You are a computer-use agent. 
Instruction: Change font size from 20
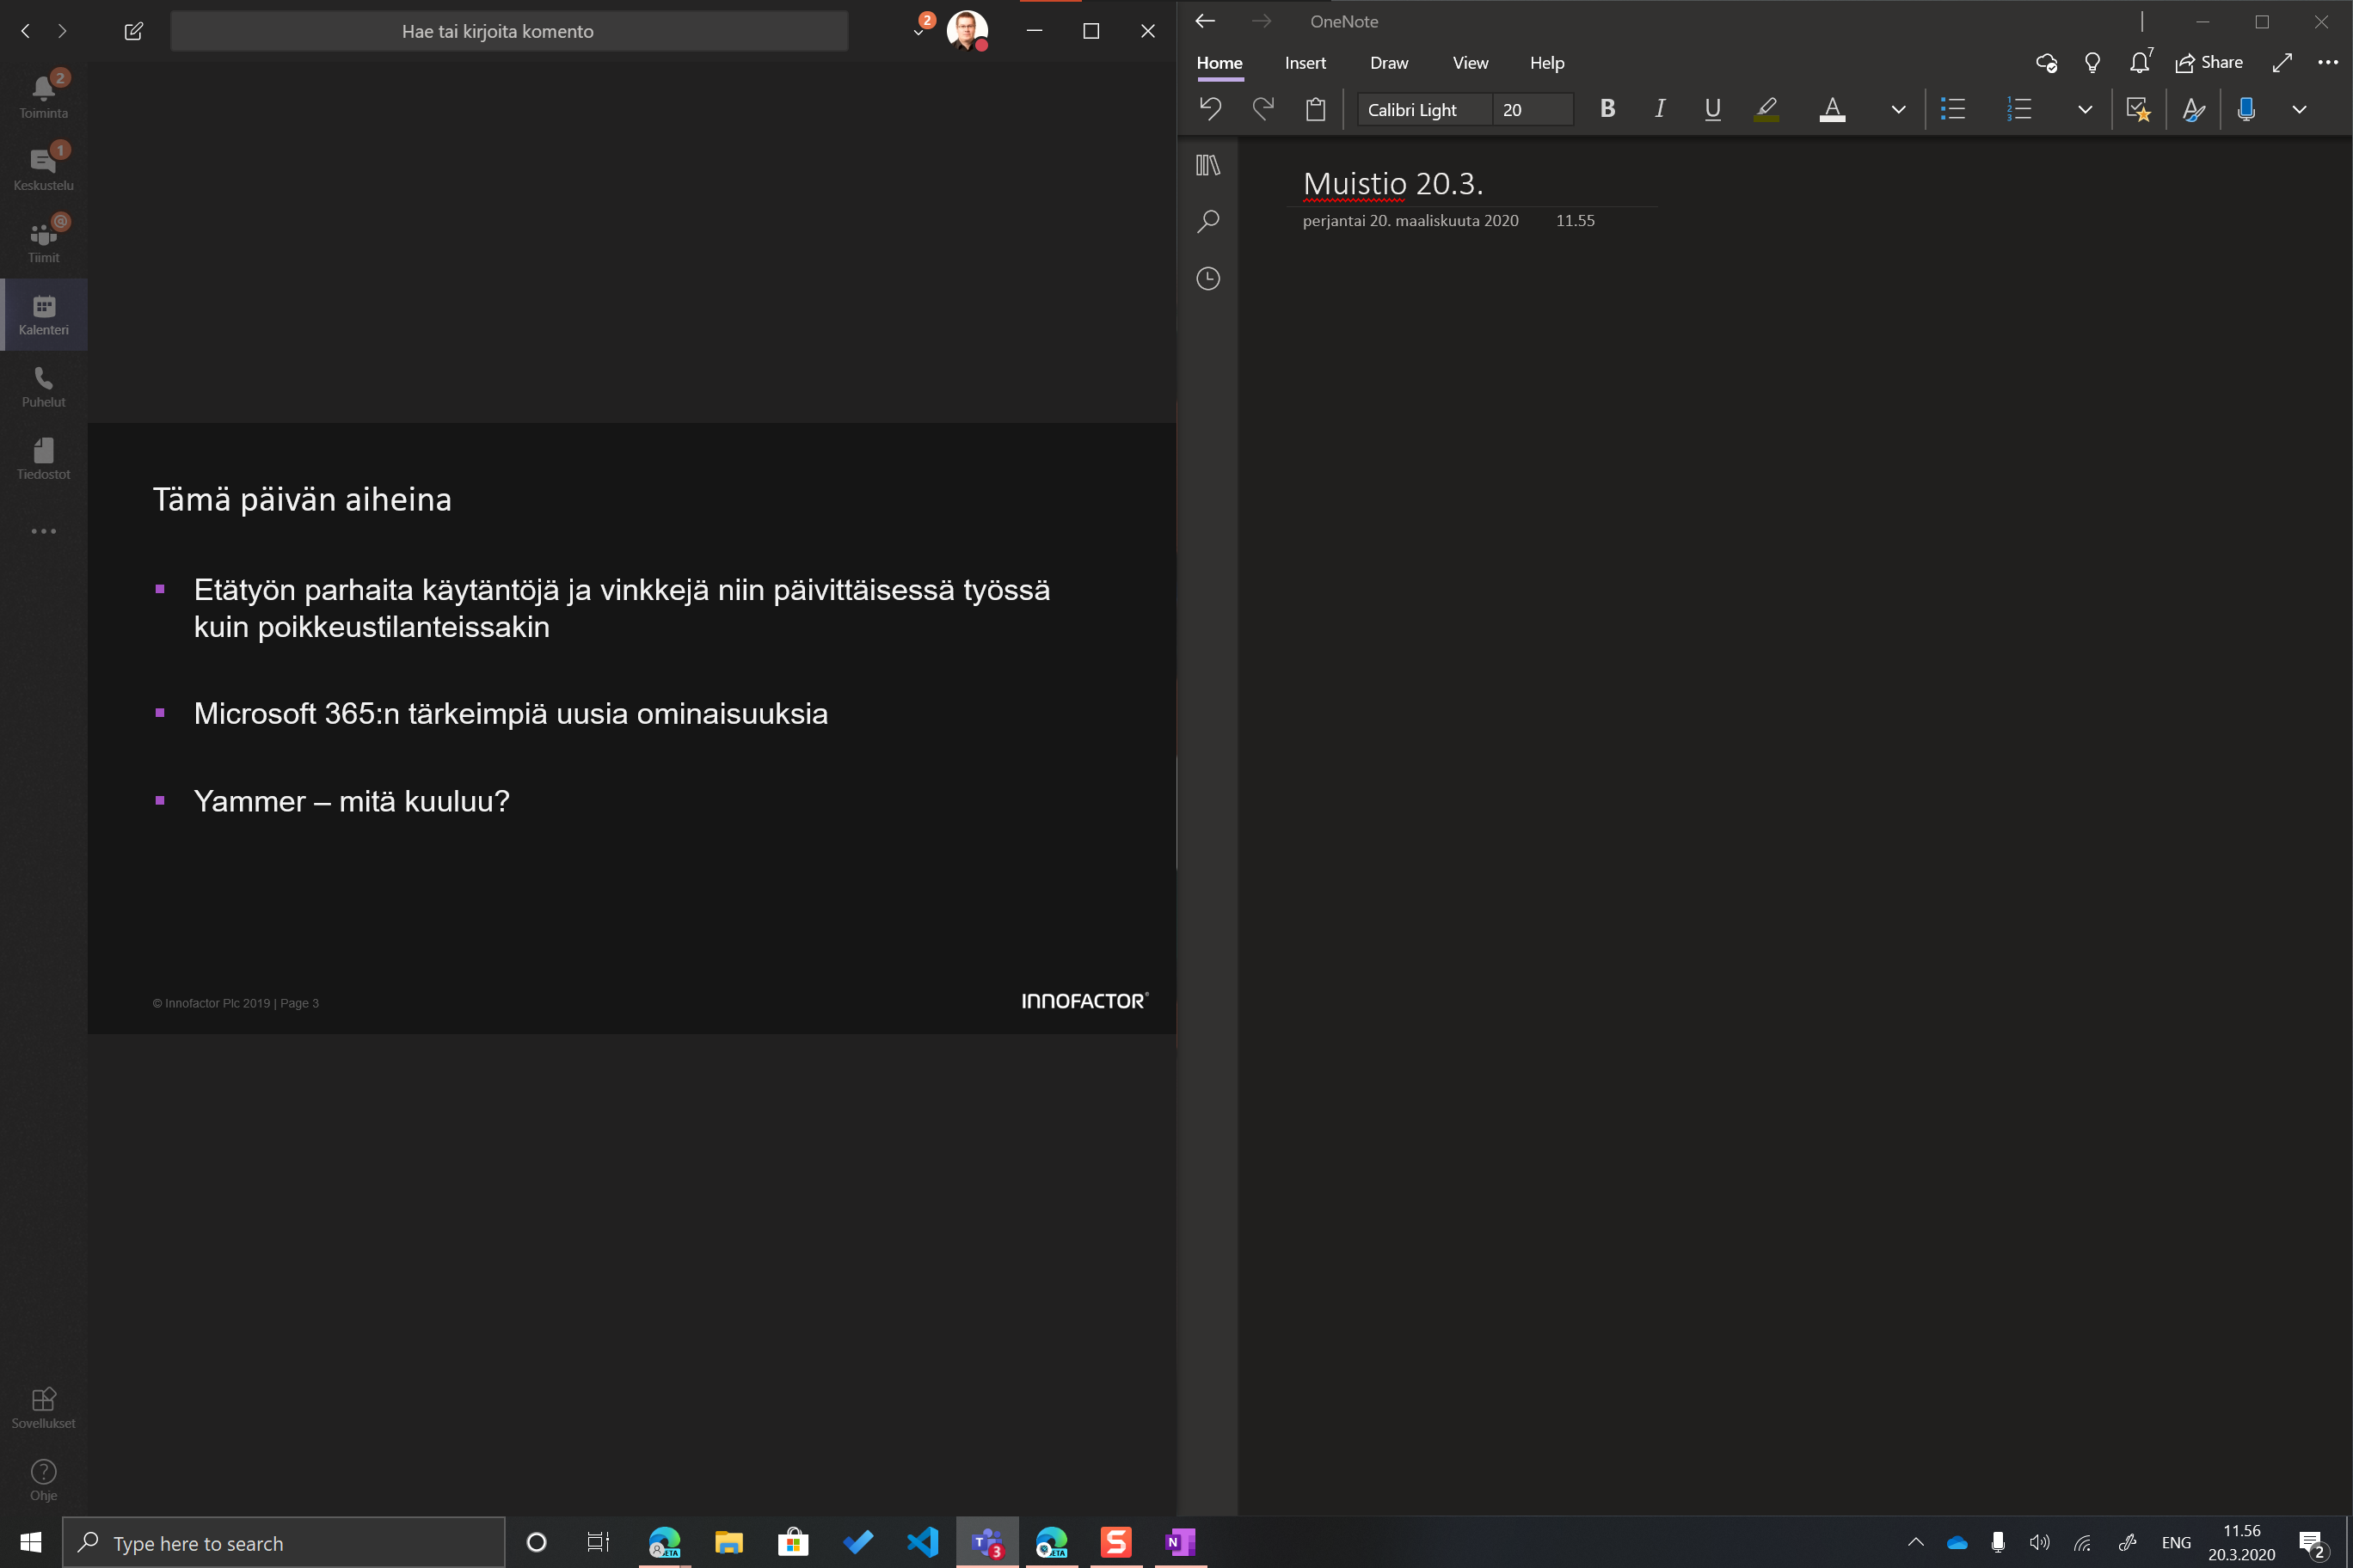[x=1533, y=109]
